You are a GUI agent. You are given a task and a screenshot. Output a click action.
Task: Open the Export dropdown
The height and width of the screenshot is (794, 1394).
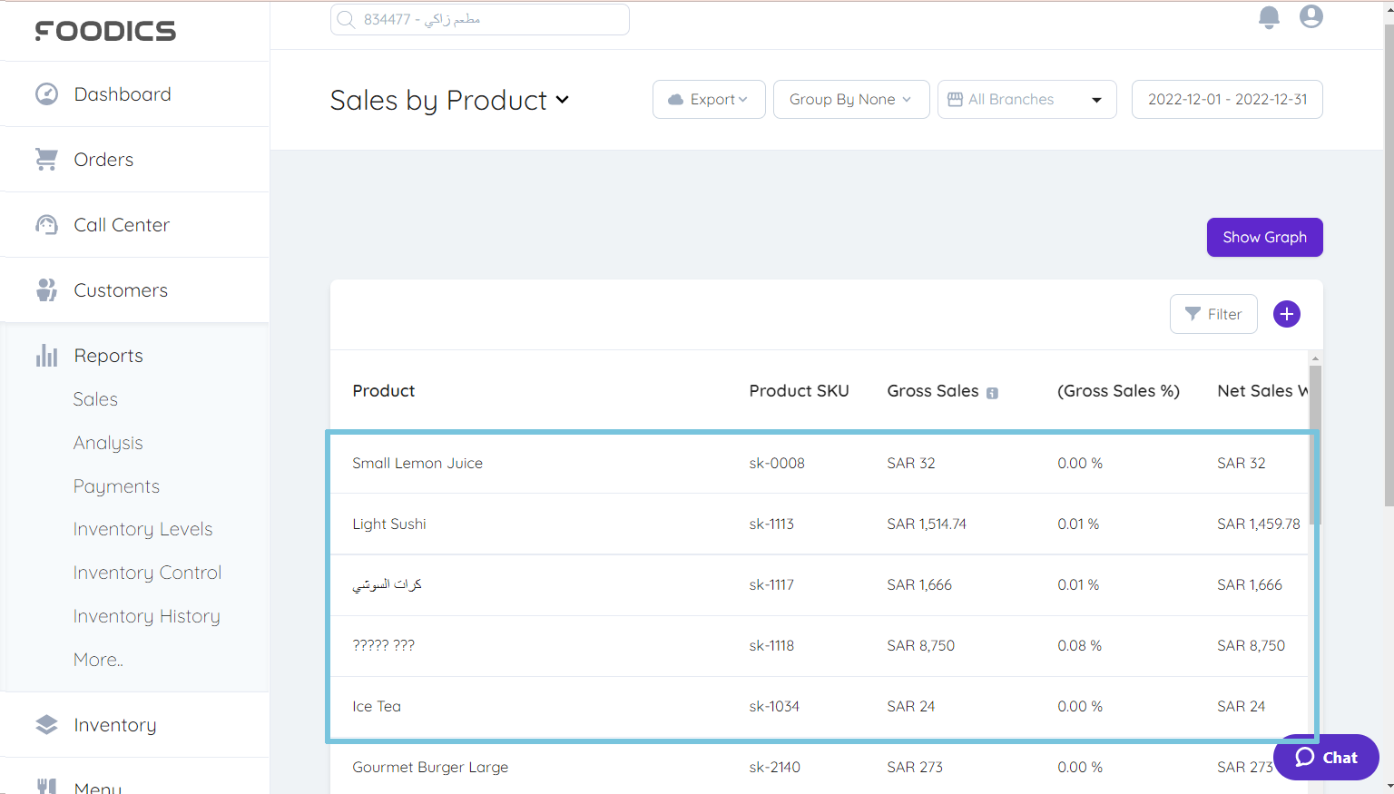pyautogui.click(x=709, y=99)
